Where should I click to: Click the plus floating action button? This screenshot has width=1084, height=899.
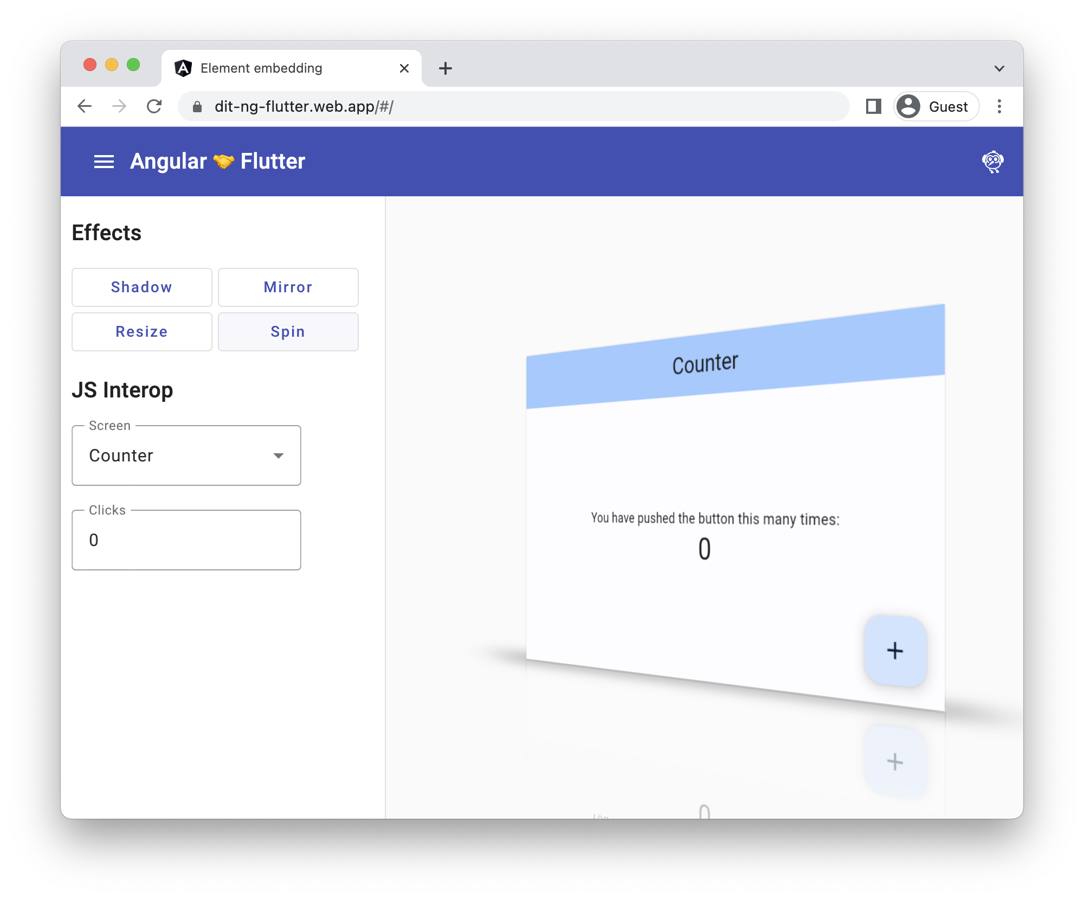[x=895, y=651]
